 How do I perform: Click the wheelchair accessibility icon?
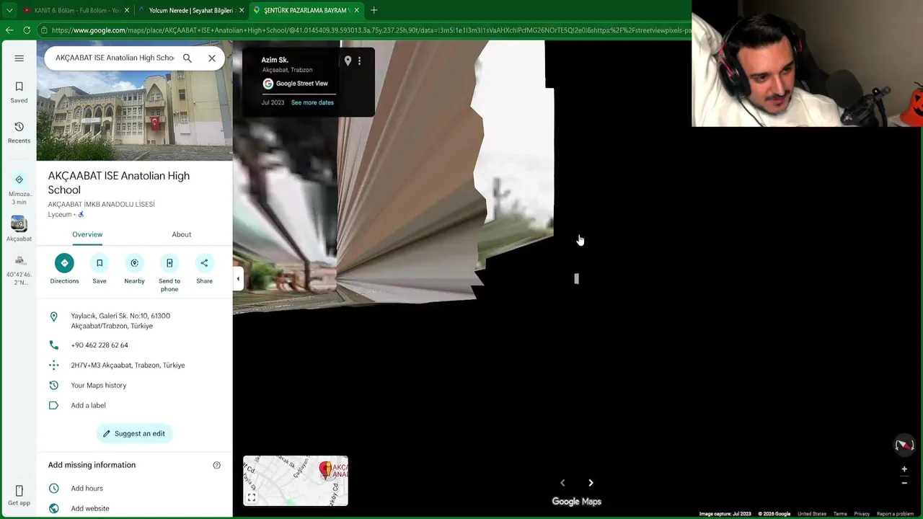[81, 215]
